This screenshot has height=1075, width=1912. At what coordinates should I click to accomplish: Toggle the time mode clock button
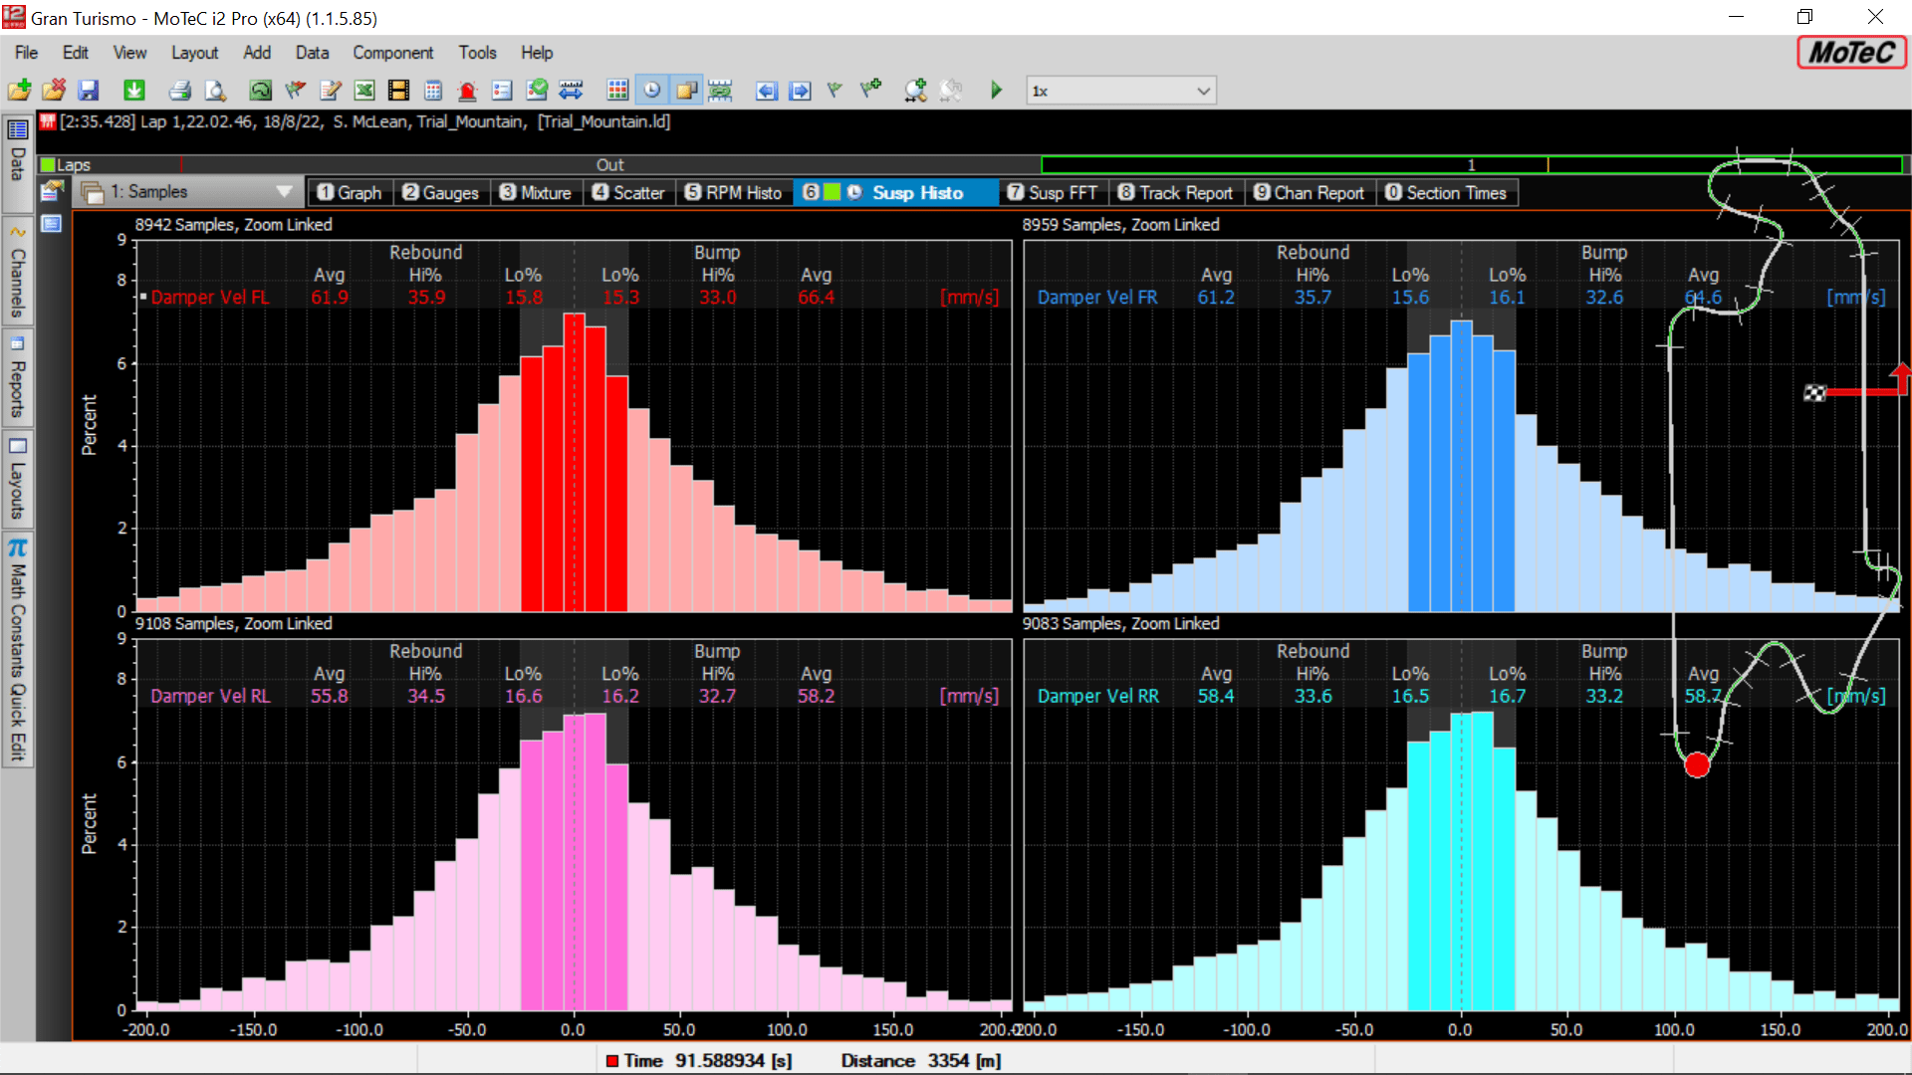(x=651, y=91)
